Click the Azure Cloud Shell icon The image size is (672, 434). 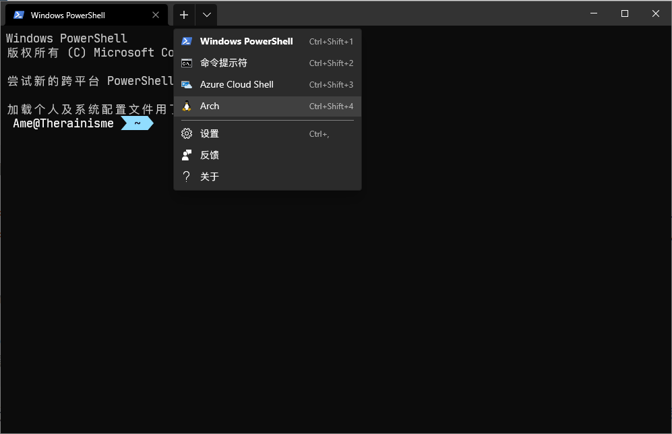coord(187,84)
